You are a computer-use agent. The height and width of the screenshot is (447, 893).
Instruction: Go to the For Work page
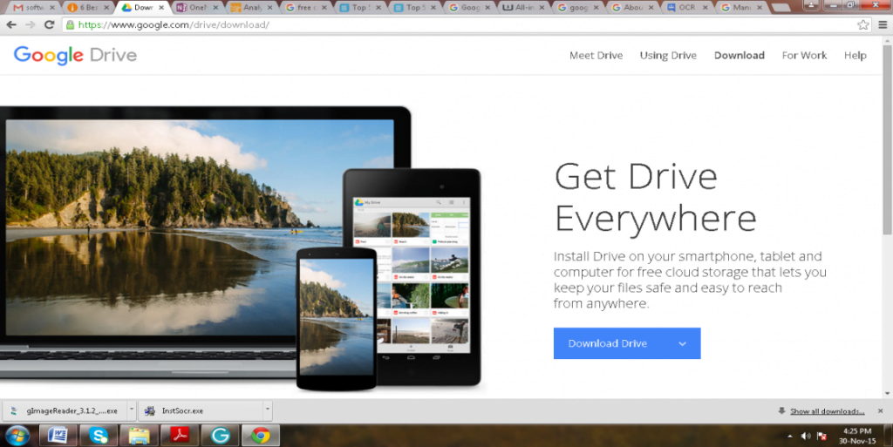click(x=803, y=55)
